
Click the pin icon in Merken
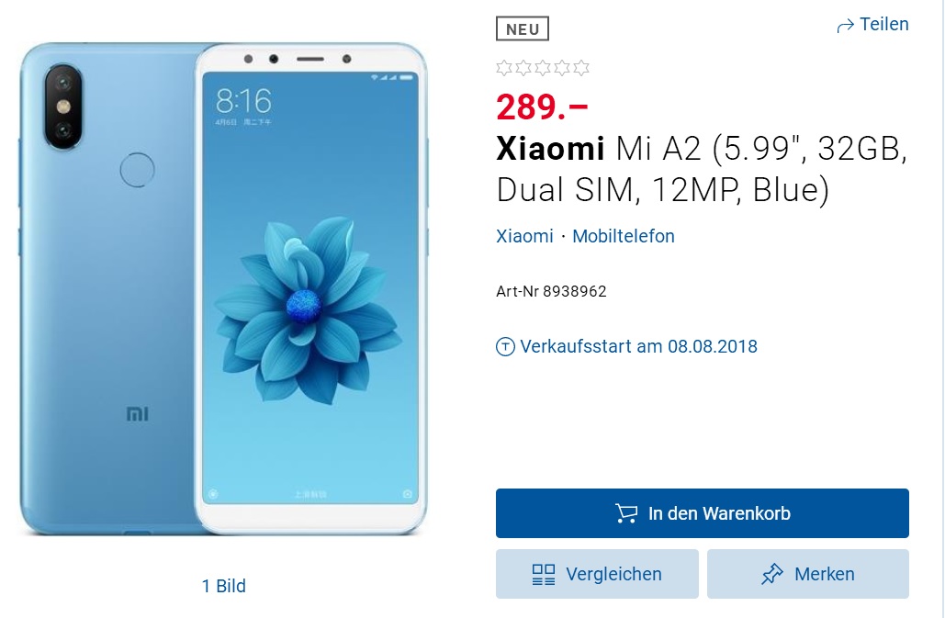pos(772,574)
